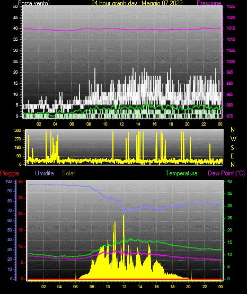Click the Forza vento title label
247x294 pixels.
click(x=34, y=3)
